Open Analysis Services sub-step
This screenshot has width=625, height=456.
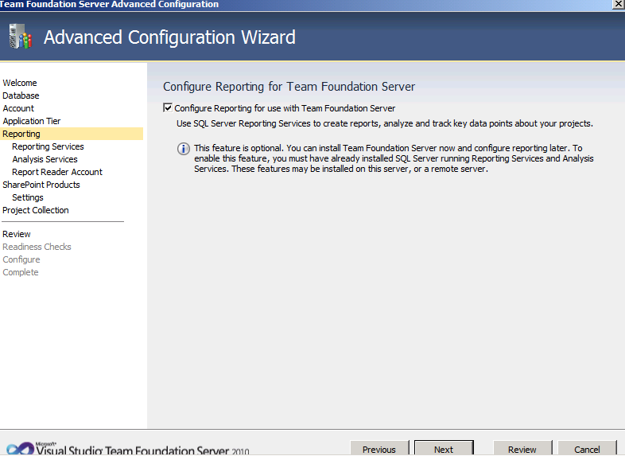click(45, 160)
